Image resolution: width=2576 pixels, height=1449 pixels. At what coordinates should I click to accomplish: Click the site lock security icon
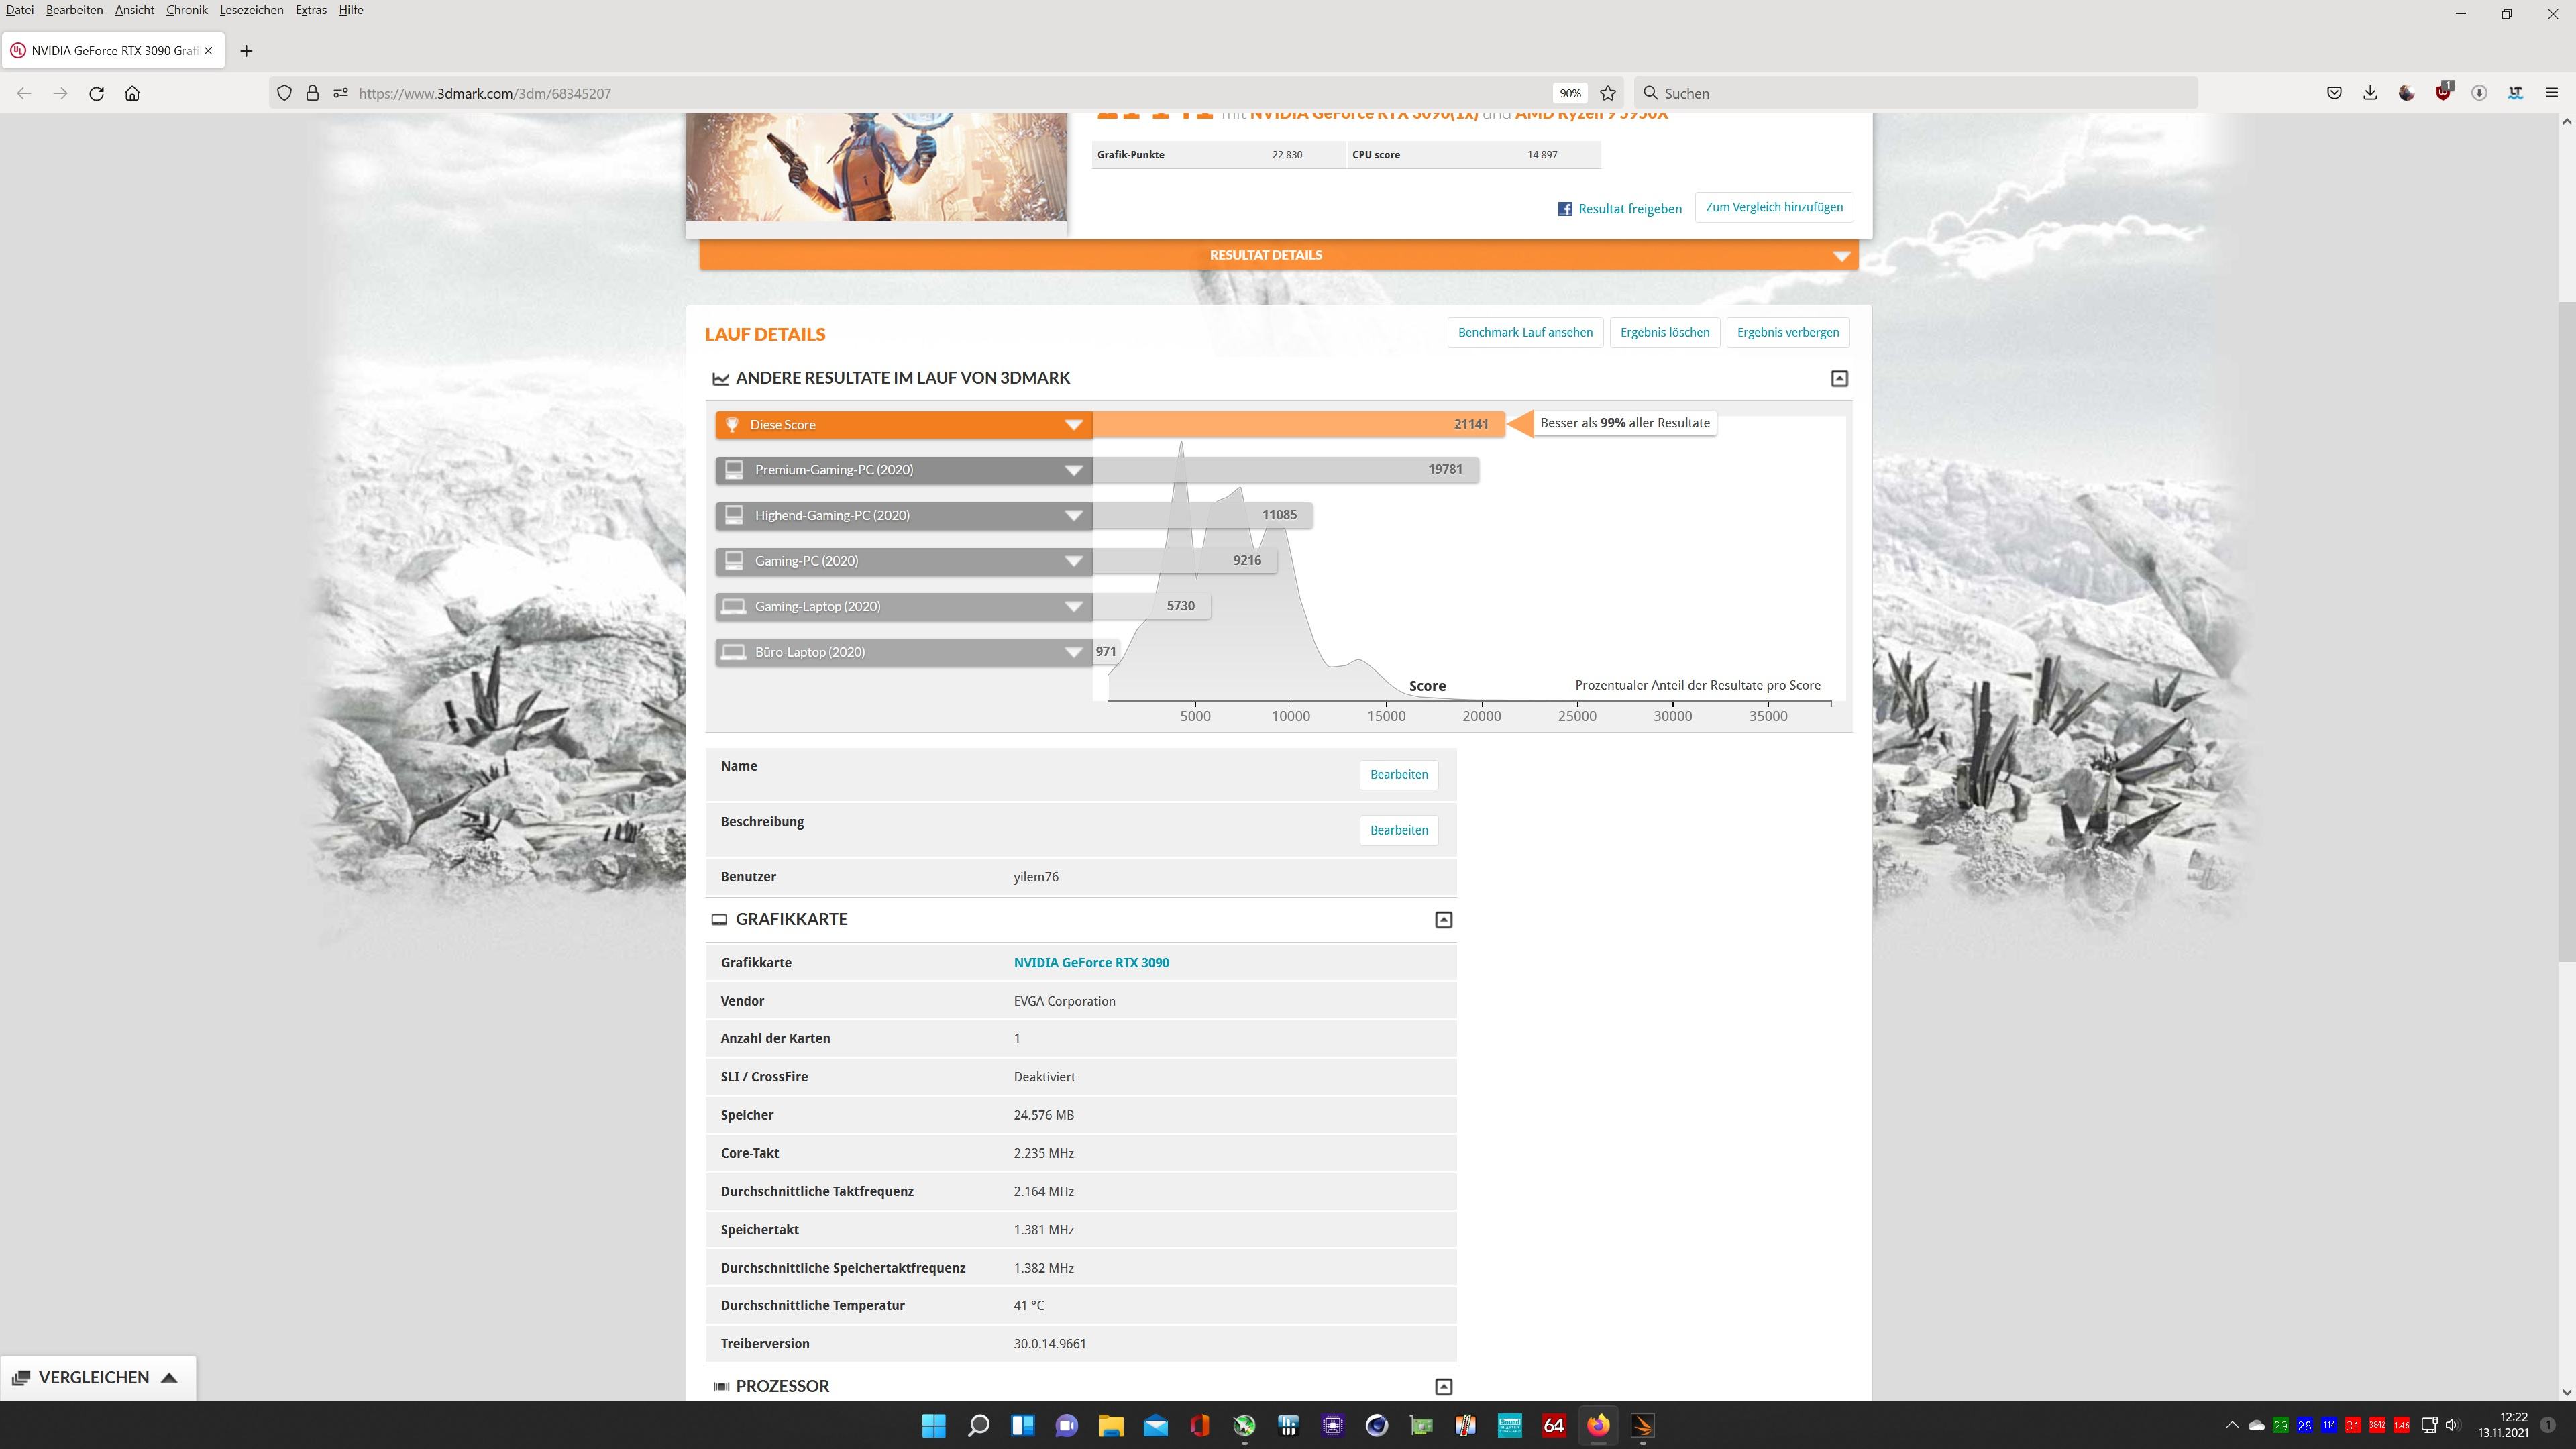(x=312, y=93)
